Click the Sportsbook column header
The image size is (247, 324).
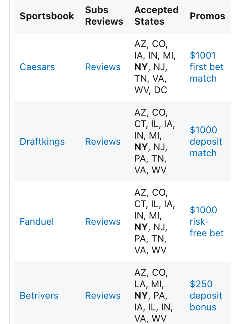tap(47, 16)
